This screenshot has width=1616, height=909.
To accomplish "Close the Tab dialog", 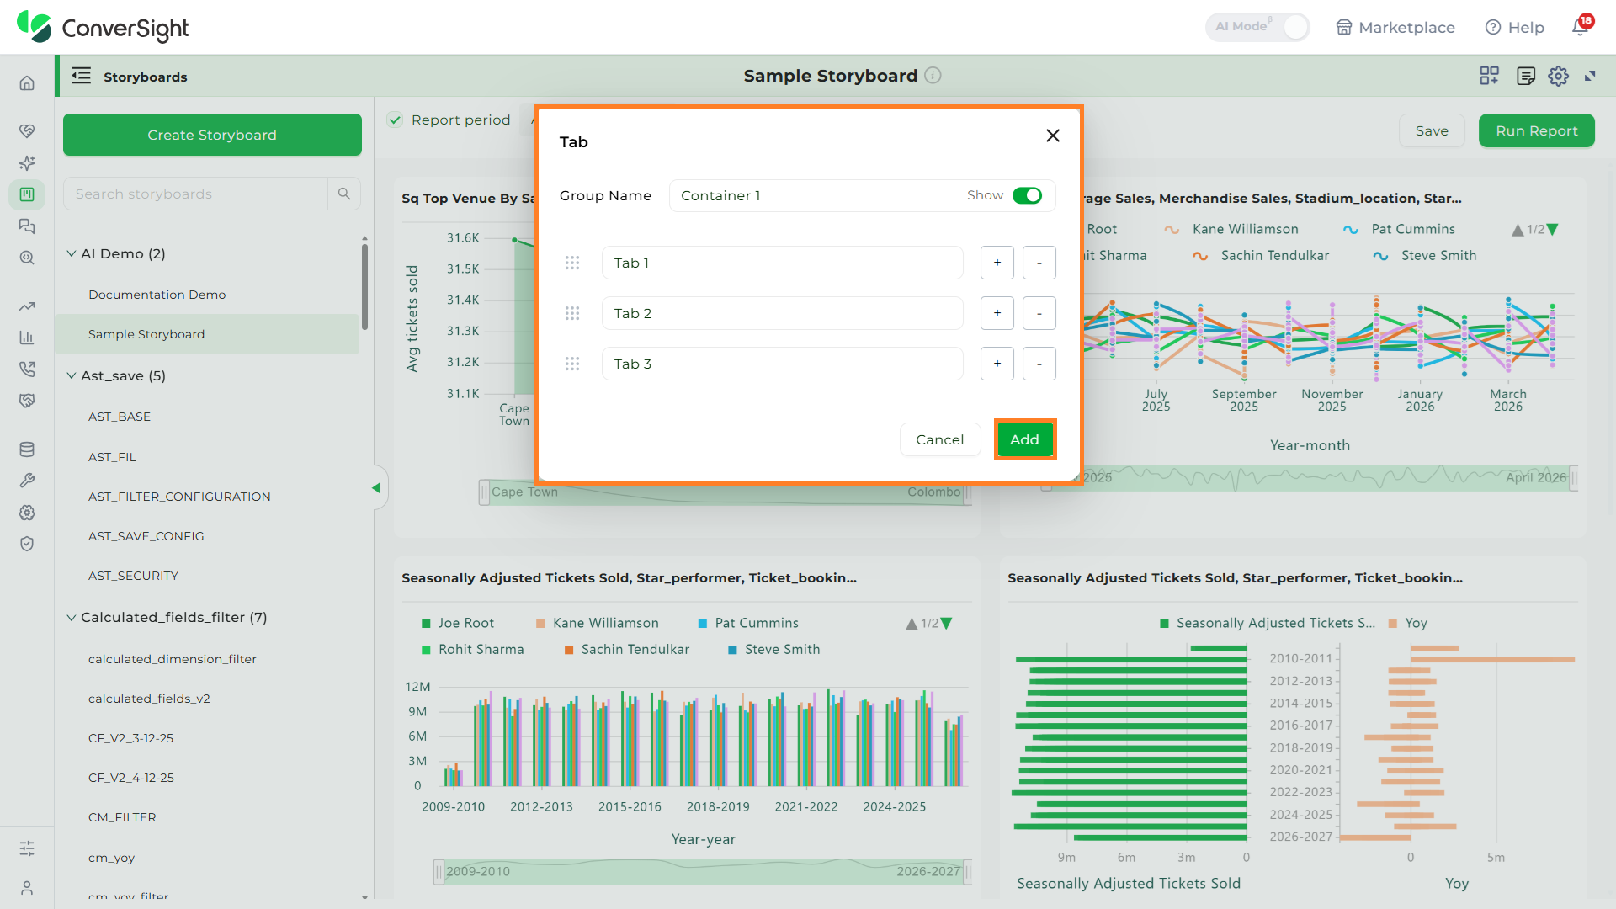I will 1052,136.
